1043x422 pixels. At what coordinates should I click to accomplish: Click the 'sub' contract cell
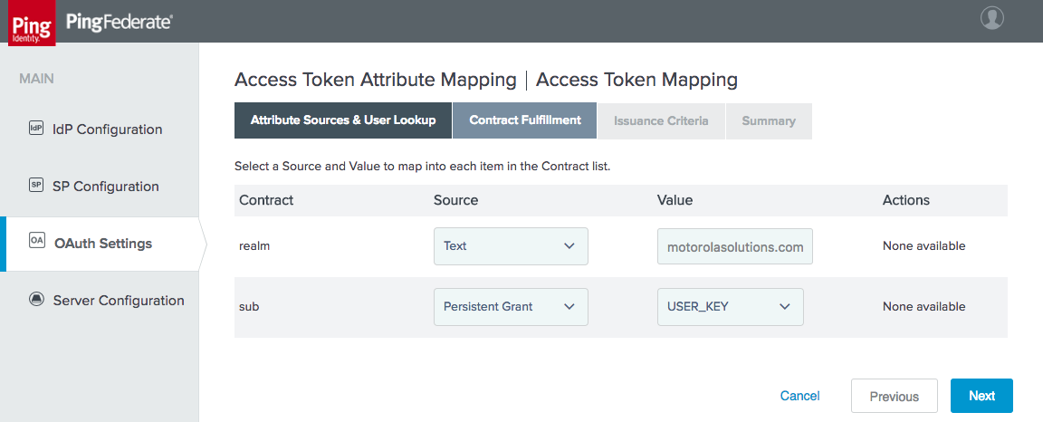point(248,307)
